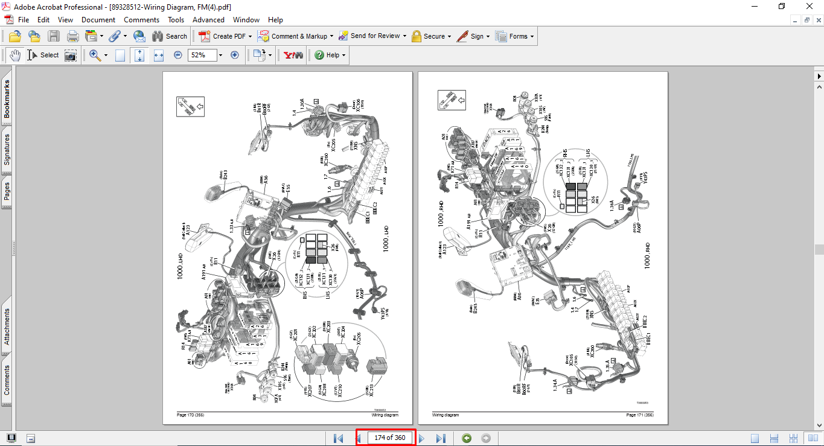The height and width of the screenshot is (446, 824).
Task: Click the zoom out minus button
Action: click(178, 55)
